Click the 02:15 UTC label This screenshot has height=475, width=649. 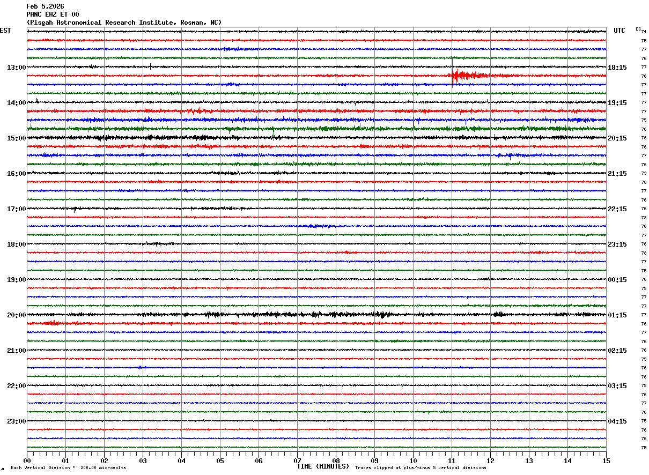tap(617, 351)
